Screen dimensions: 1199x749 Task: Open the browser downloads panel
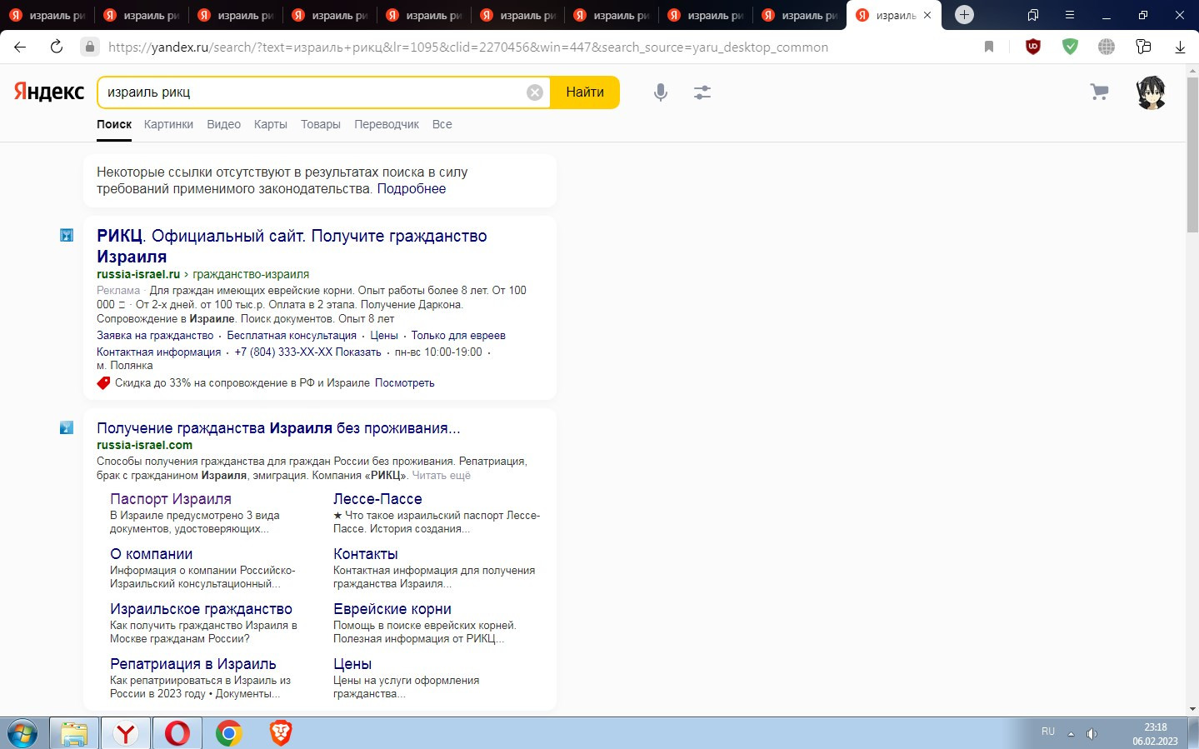click(x=1180, y=47)
